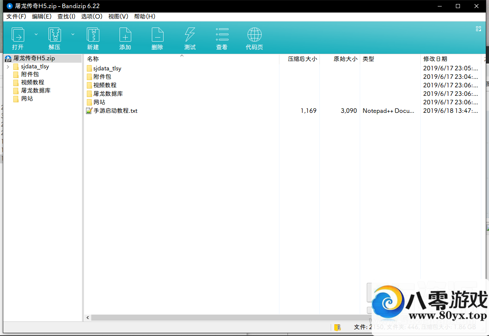Viewport: 489px width, 336px height.
Task: Select 屠龙数据库 folder in the left tree
Action: pyautogui.click(x=36, y=91)
